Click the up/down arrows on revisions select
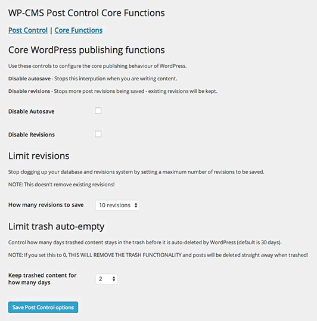317x321 pixels. 136,205
